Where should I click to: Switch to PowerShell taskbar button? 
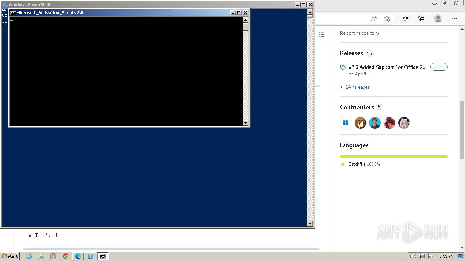pyautogui.click(x=90, y=256)
